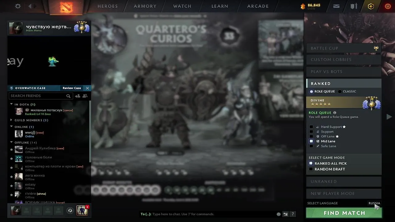Open the Learn tab
This screenshot has height=222, width=395.
(220, 6)
